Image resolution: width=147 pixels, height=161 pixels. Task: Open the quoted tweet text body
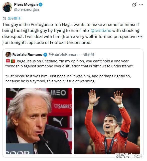click(x=69, y=71)
